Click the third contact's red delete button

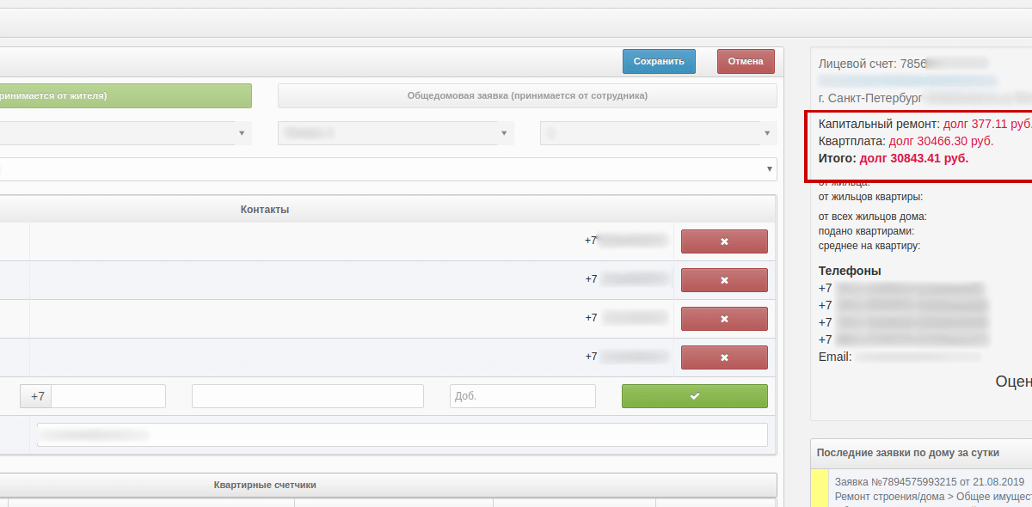click(724, 319)
